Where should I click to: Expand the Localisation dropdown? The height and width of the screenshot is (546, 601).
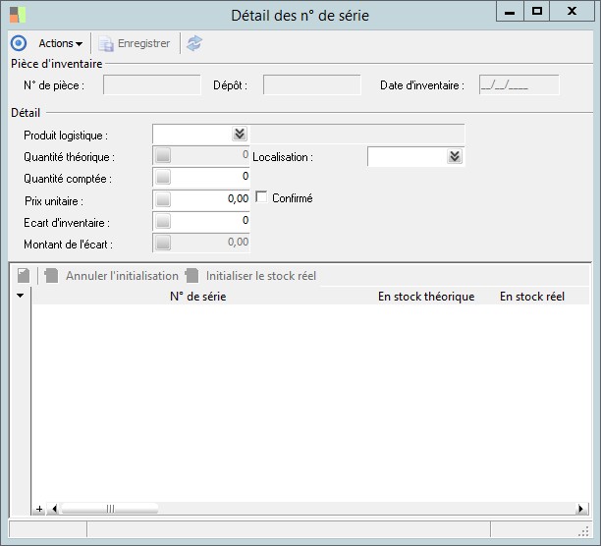[x=455, y=156]
